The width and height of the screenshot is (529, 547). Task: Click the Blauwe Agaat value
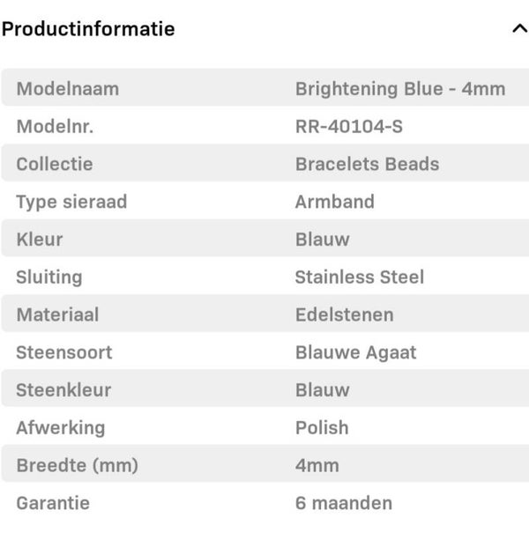[x=356, y=352]
